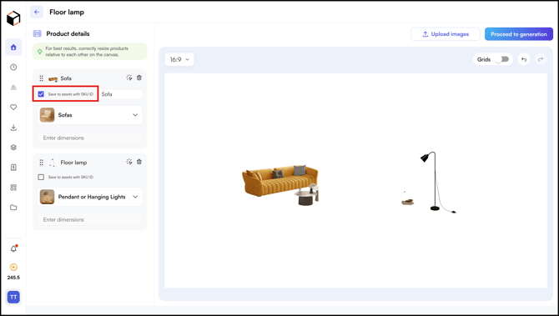Undo the last canvas action
The width and height of the screenshot is (559, 316).
(x=524, y=59)
